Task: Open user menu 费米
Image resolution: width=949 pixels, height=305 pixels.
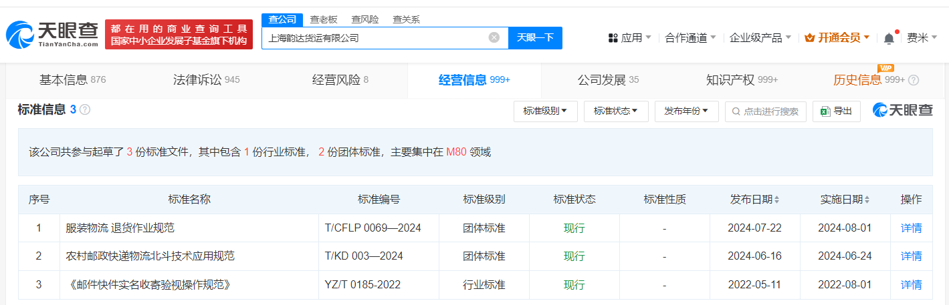Action: pos(922,38)
